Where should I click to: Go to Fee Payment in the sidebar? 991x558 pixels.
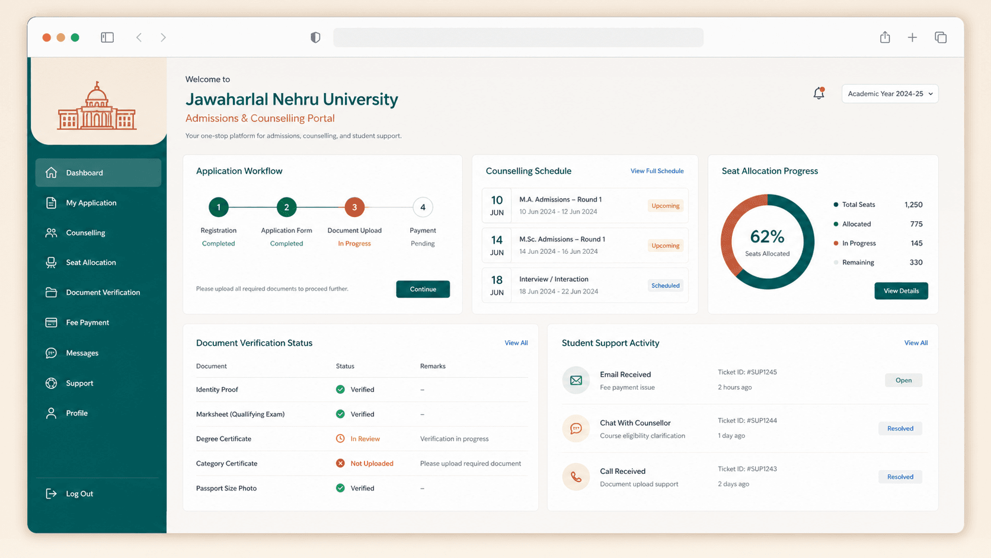[98, 323]
